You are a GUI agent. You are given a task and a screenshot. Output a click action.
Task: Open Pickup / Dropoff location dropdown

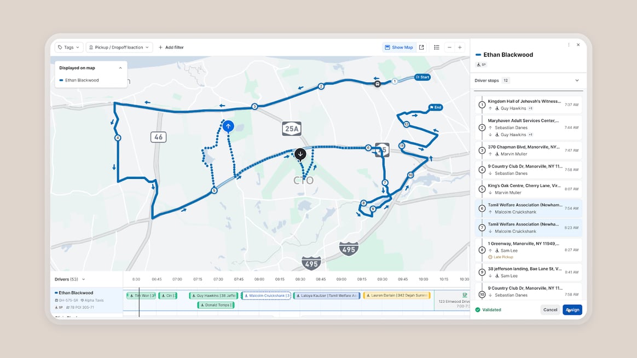119,48
